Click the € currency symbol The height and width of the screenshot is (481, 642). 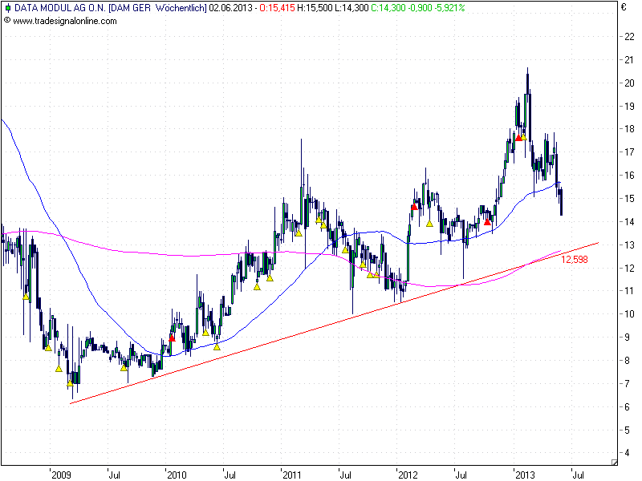pos(624,7)
